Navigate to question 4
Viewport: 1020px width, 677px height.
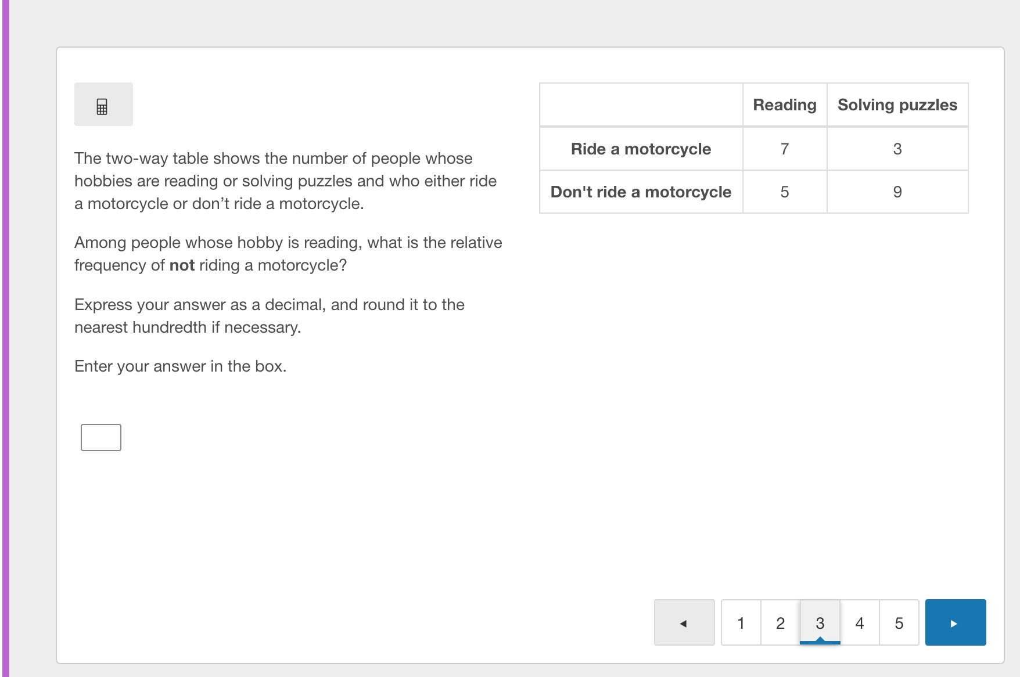tap(859, 622)
